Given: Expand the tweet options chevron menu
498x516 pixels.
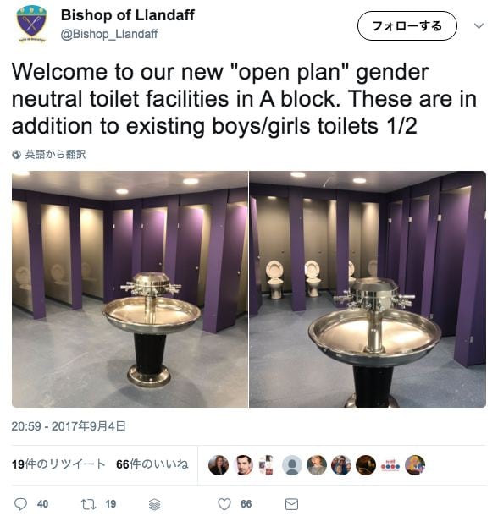Looking at the screenshot, I should (x=479, y=25).
